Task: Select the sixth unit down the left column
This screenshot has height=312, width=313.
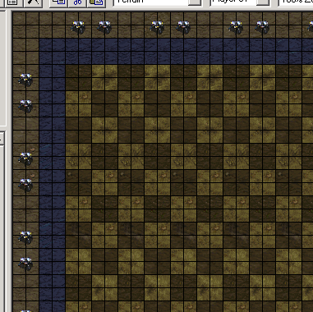Action: pos(25,264)
